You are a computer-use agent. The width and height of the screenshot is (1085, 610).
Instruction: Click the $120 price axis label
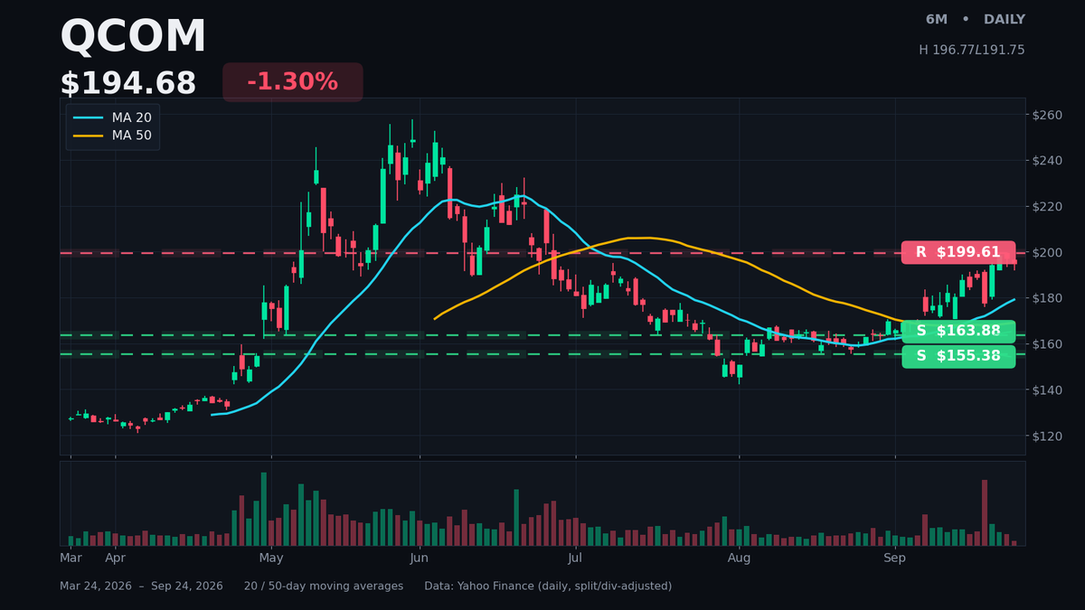point(1047,436)
